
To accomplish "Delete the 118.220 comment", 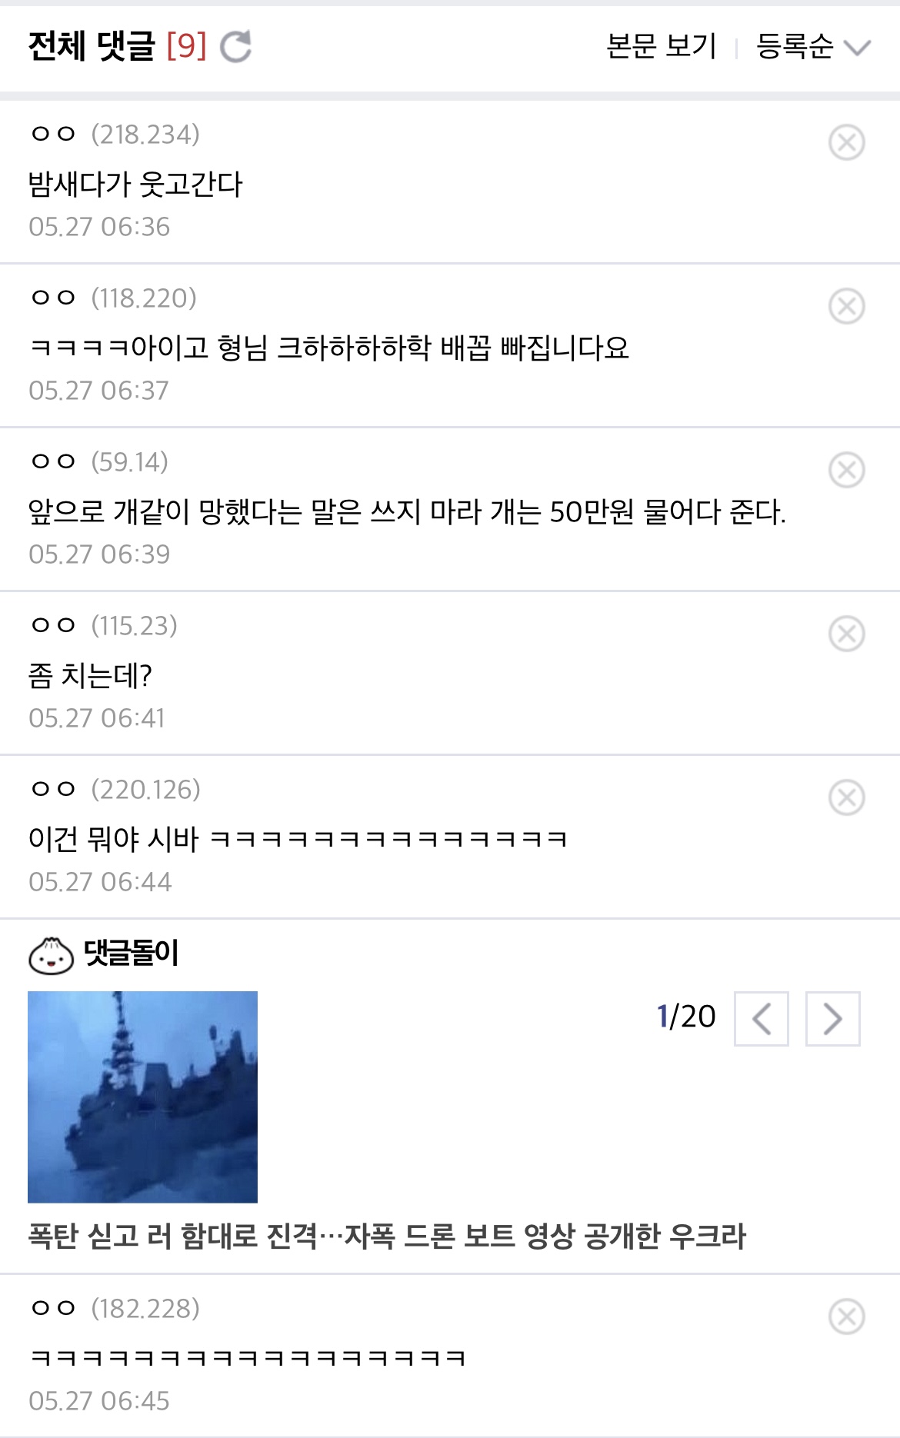I will tap(846, 306).
